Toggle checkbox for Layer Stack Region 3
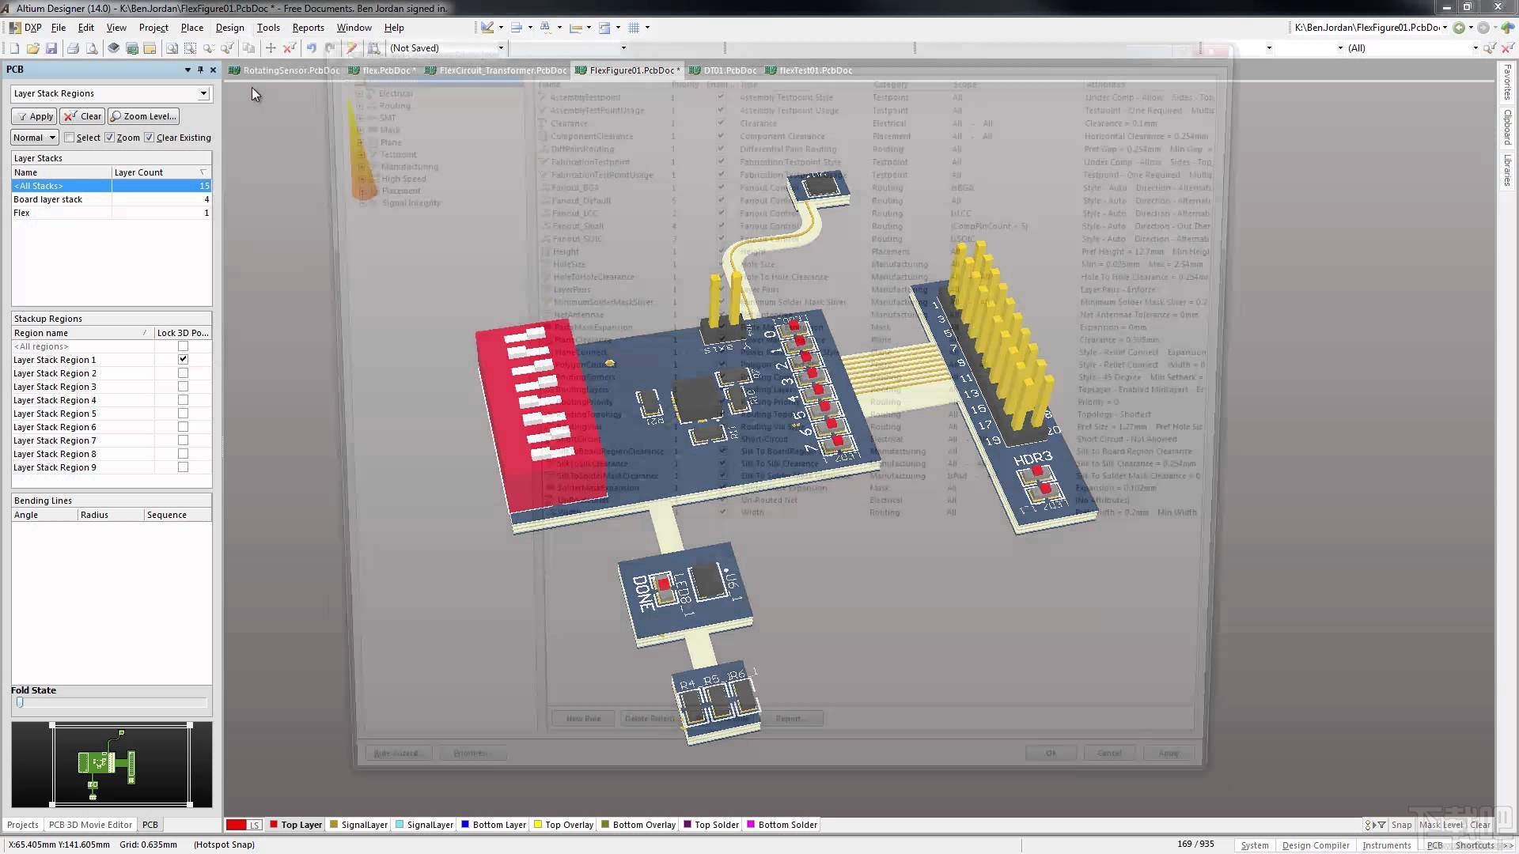Viewport: 1519px width, 854px height. [183, 386]
